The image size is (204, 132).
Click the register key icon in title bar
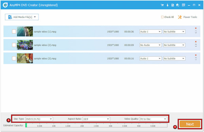pyautogui.click(x=167, y=5)
